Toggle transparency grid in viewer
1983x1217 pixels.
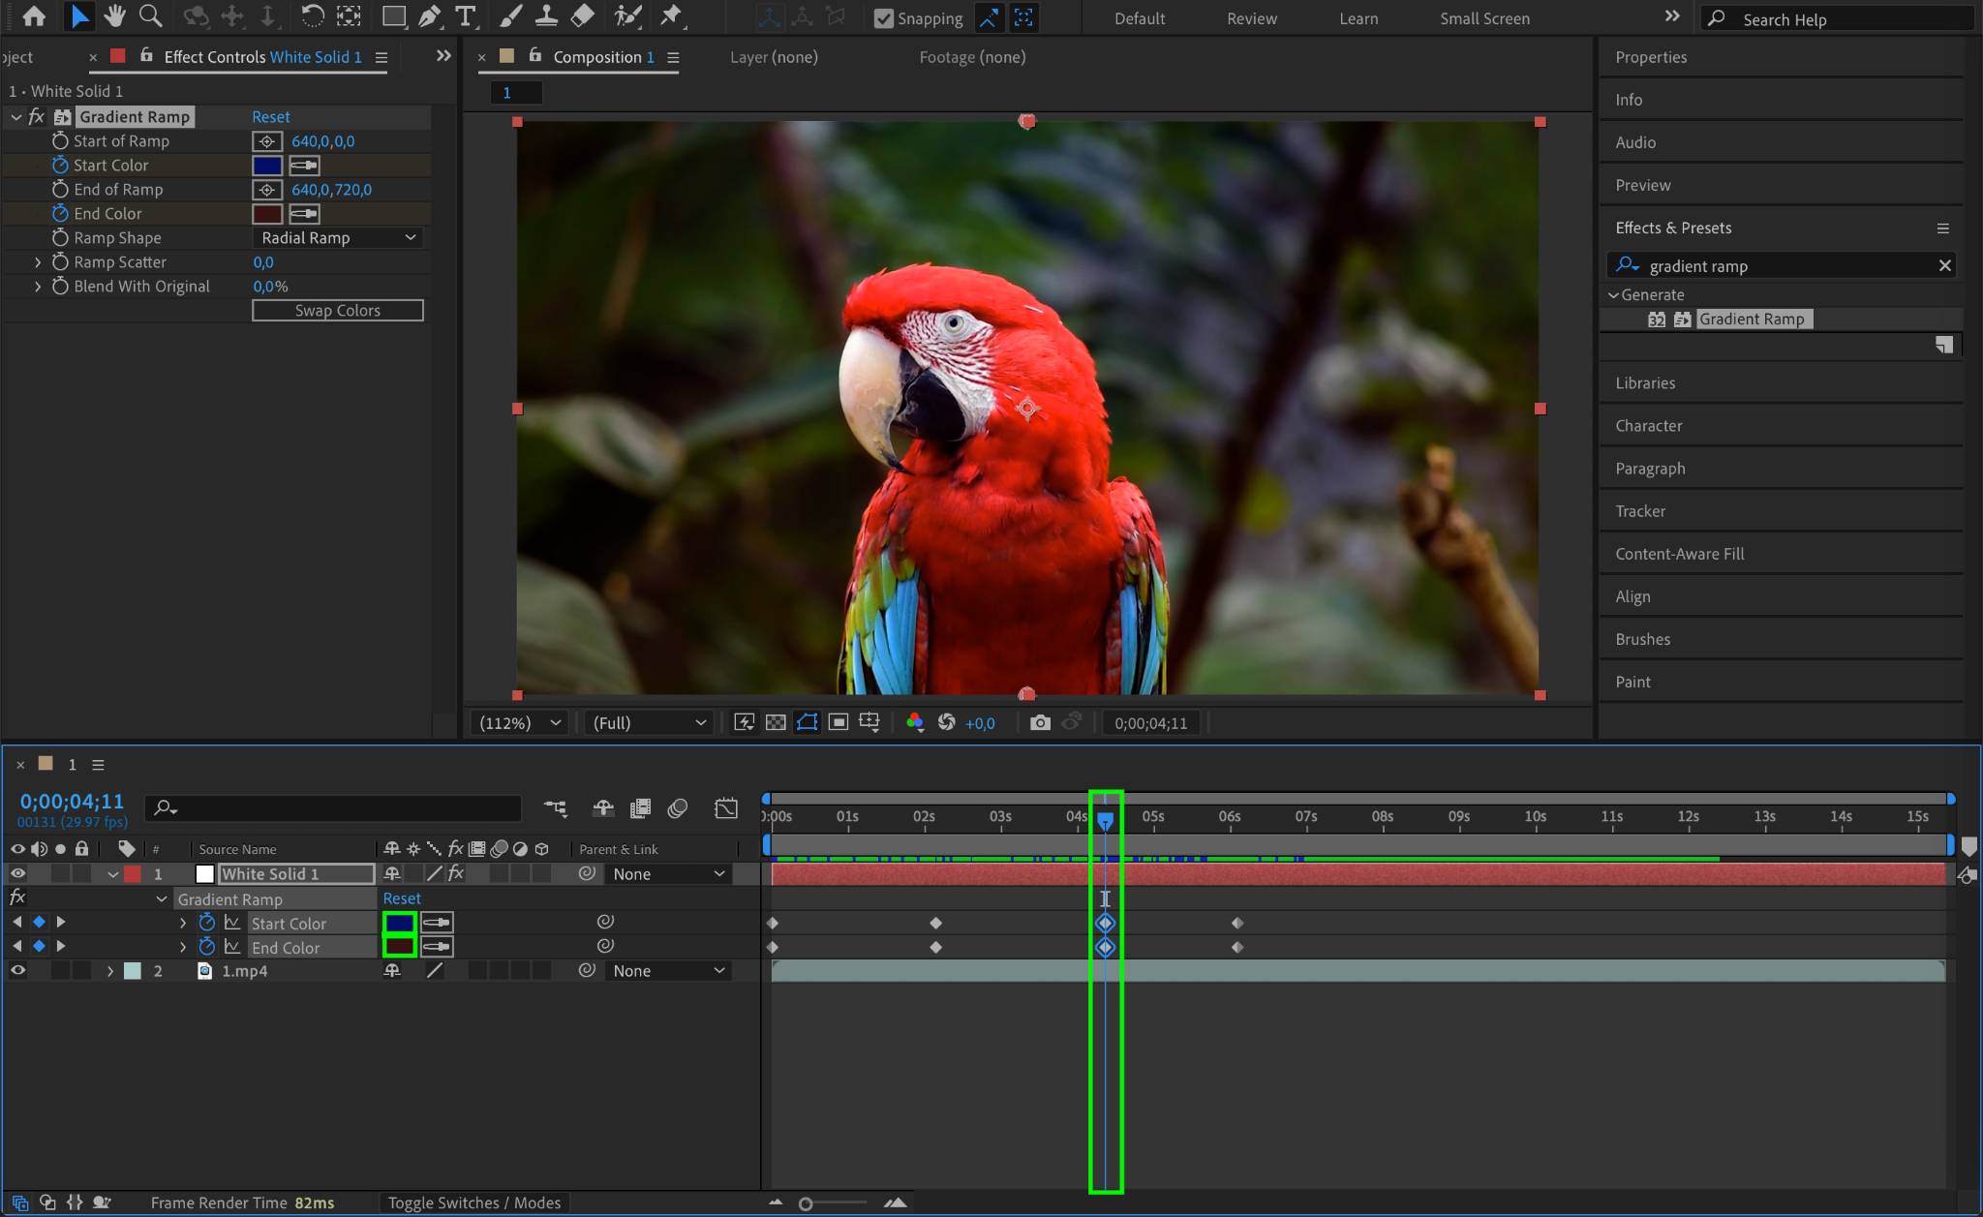776,722
